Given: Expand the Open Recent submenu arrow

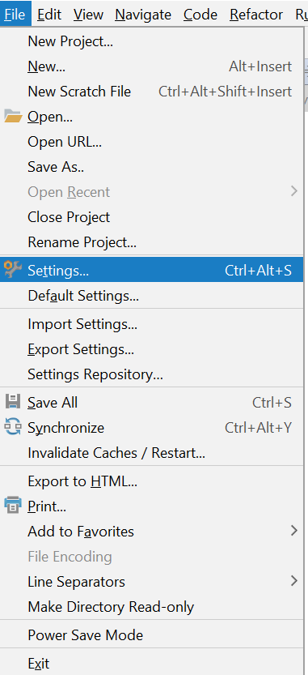Looking at the screenshot, I should pos(293,191).
